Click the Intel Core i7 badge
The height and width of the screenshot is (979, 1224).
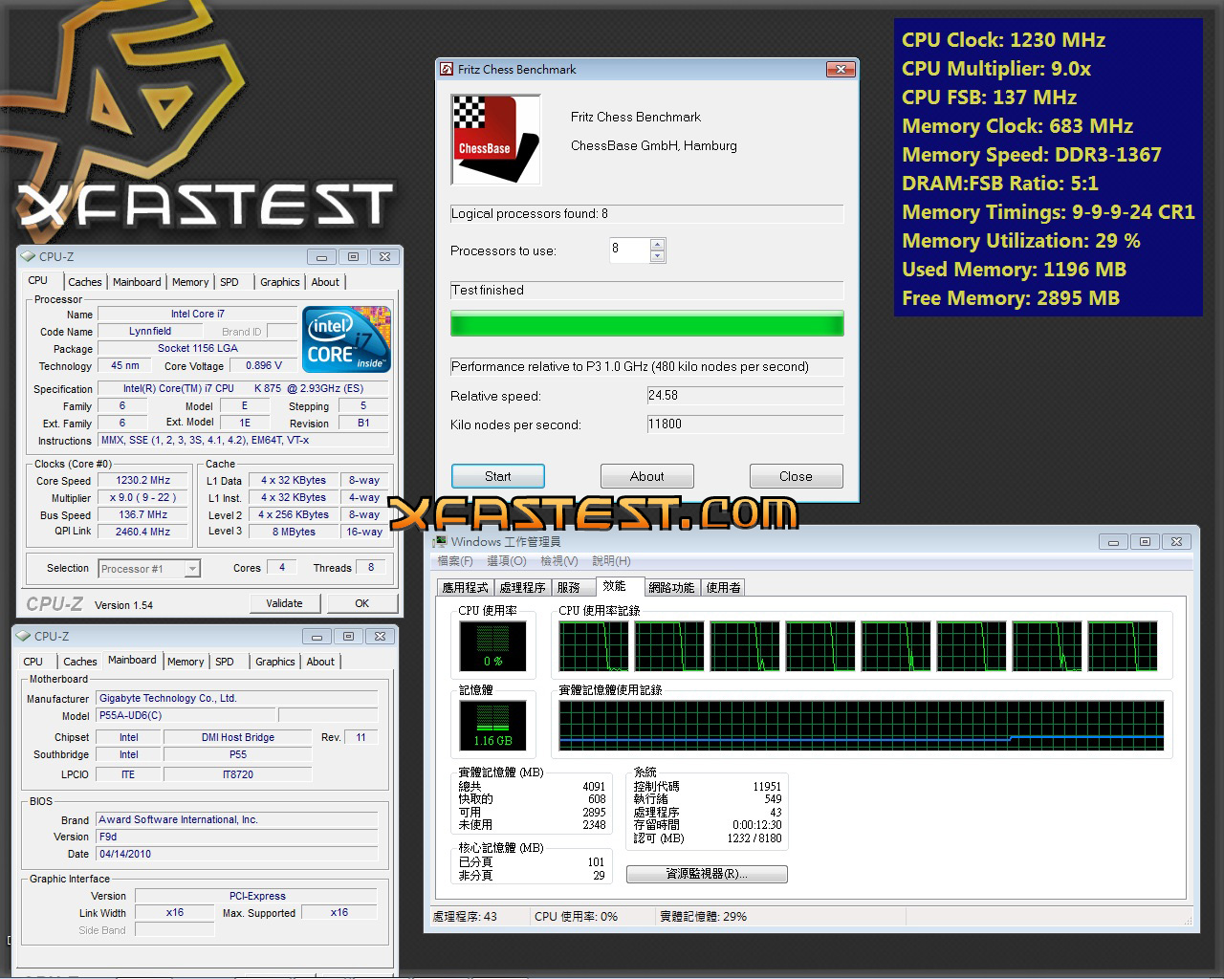pyautogui.click(x=346, y=339)
